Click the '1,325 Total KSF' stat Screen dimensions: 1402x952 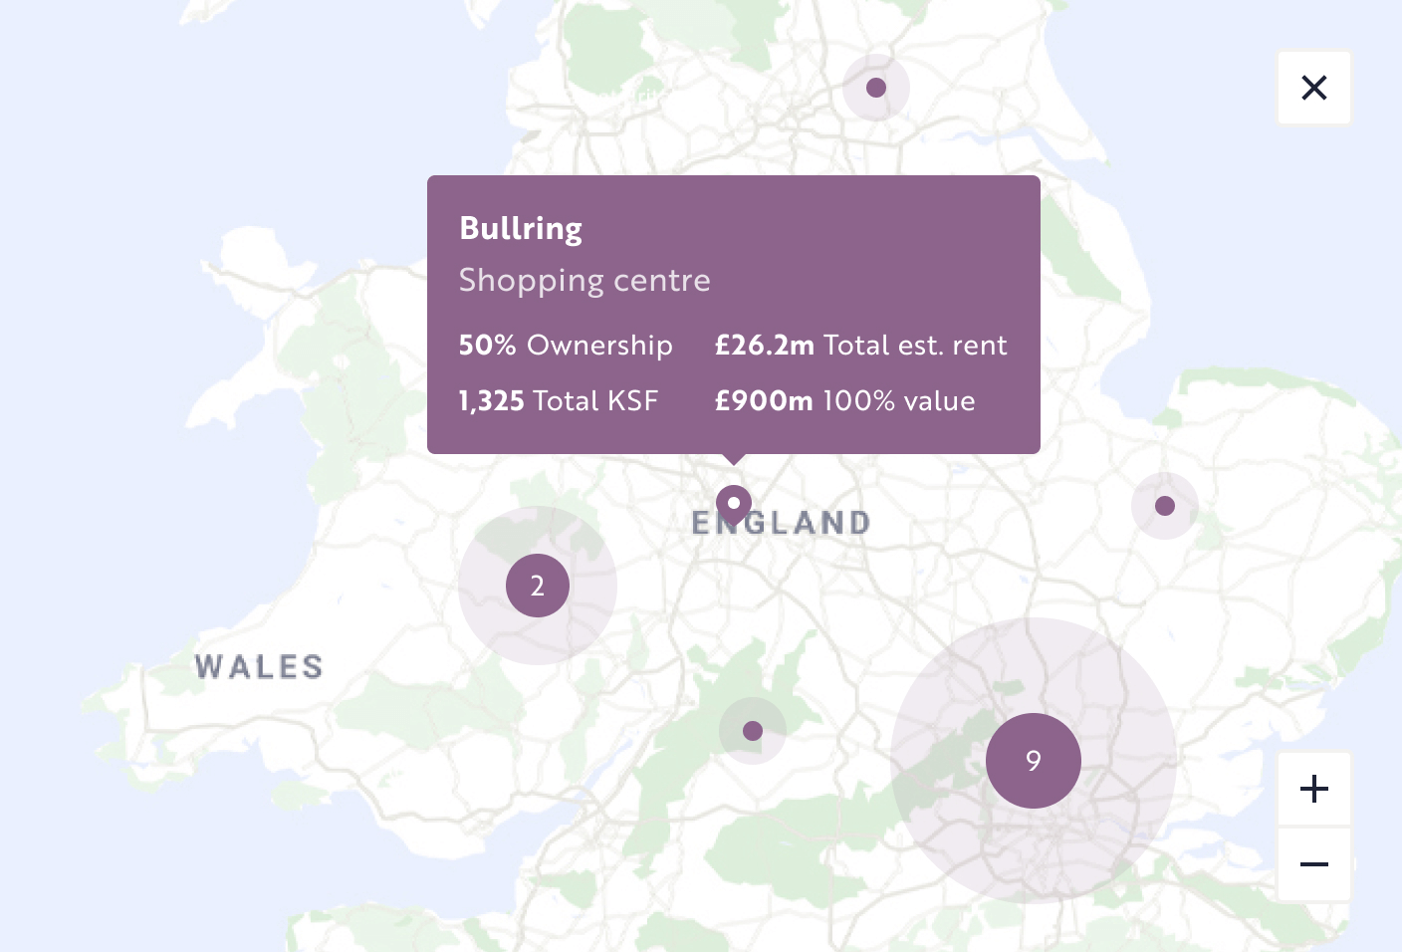pyautogui.click(x=559, y=400)
